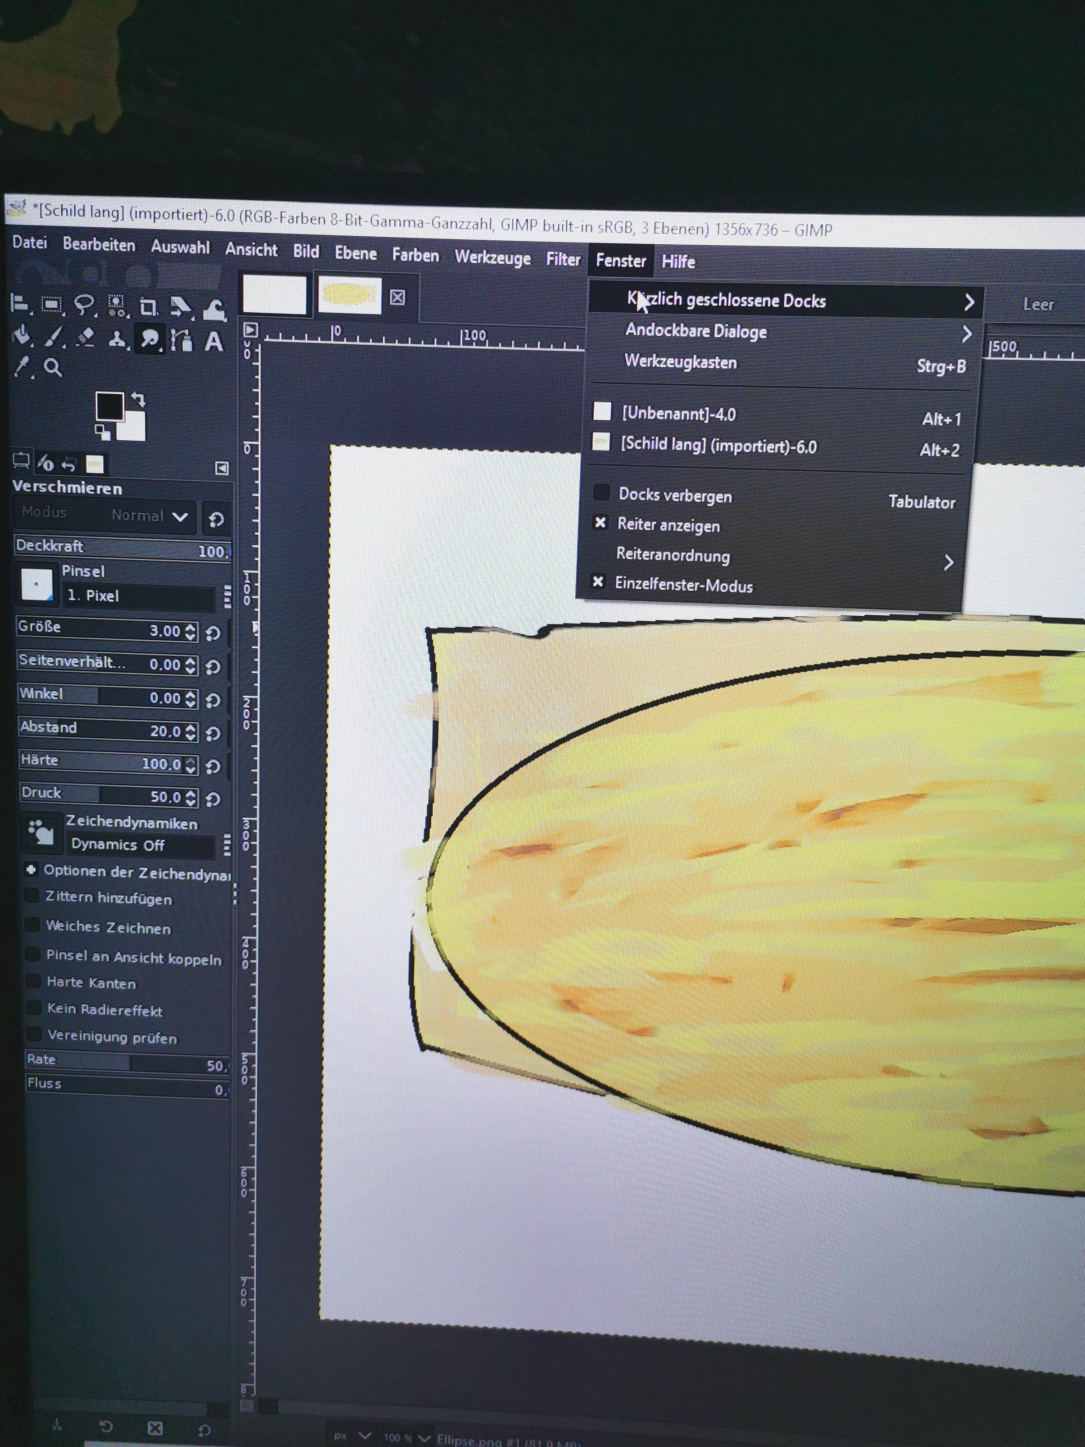Switch to the [Unbenannt]-4.0 window entry
This screenshot has height=1447, width=1085.
[678, 414]
